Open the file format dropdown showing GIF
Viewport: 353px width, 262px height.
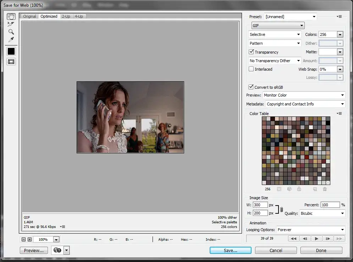tap(278, 25)
